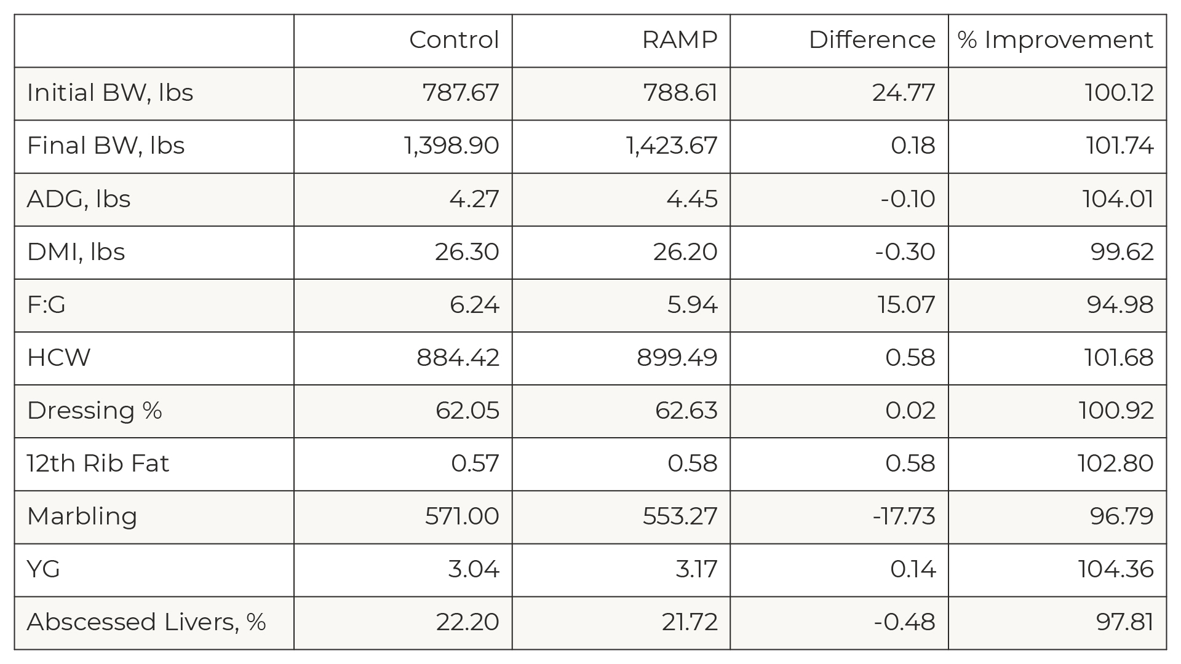Click Control value 1,398.90 for Final BW

point(451,146)
